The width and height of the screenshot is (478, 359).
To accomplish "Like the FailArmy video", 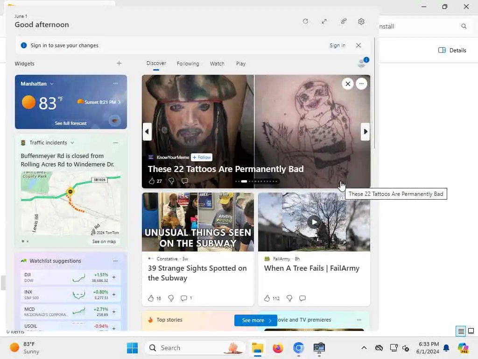I will click(x=267, y=298).
